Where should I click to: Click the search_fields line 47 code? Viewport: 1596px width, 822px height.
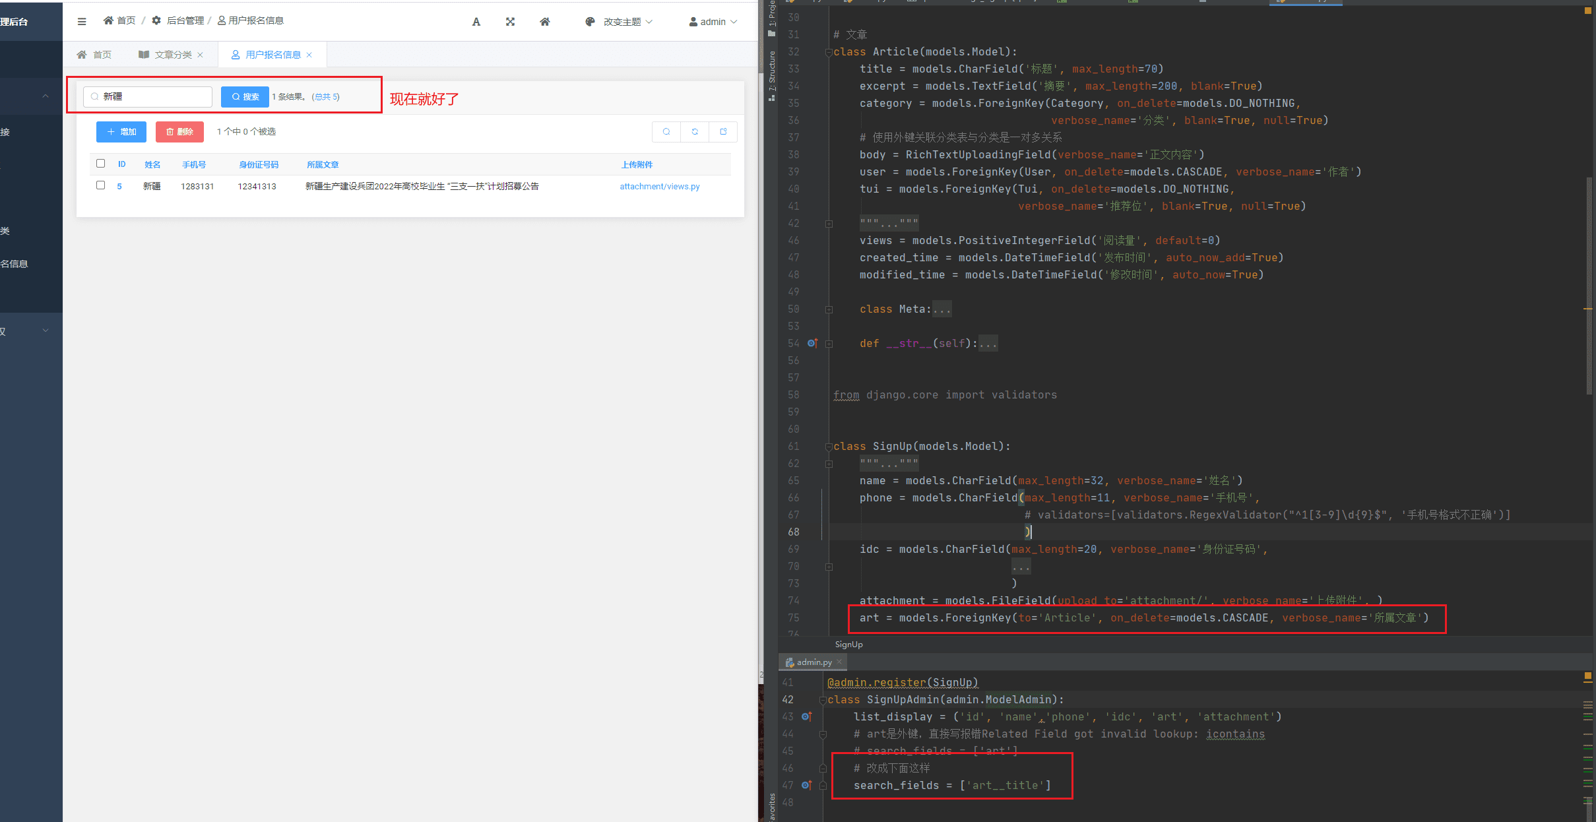point(952,785)
